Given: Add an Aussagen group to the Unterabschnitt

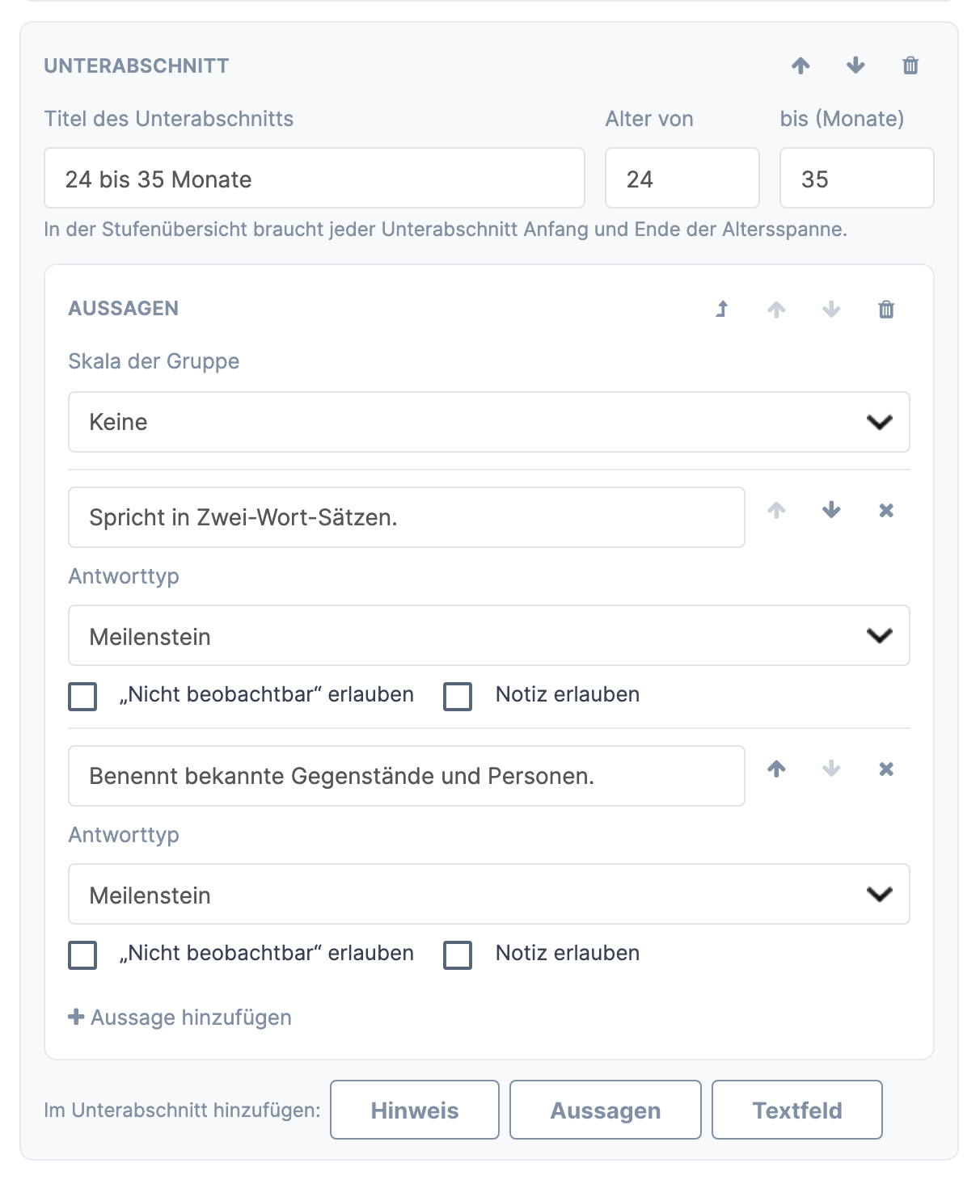Looking at the screenshot, I should [606, 1110].
